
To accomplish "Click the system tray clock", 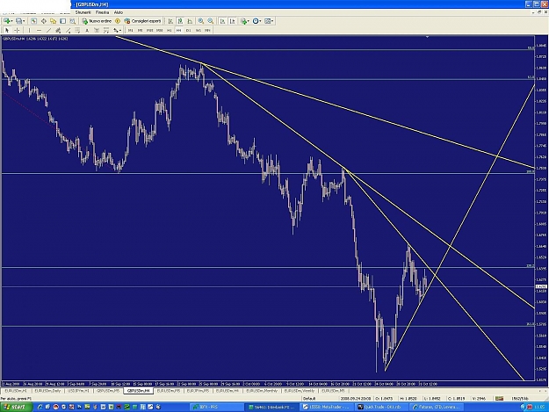I will coord(538,407).
